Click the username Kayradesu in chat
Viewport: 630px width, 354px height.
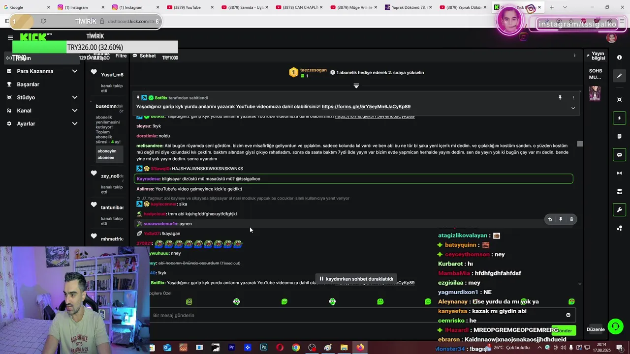pyautogui.click(x=148, y=179)
